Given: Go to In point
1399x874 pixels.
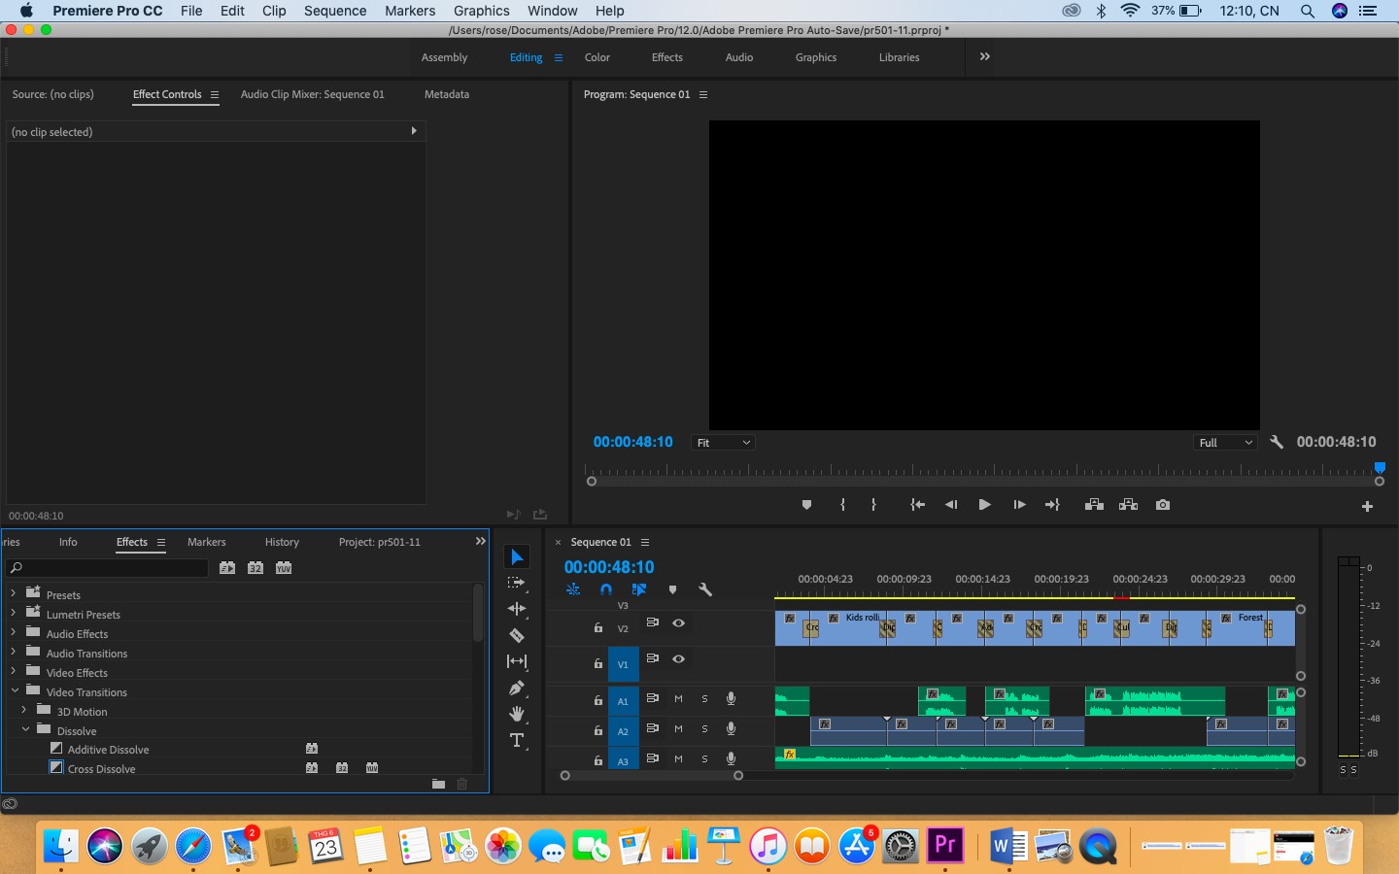Looking at the screenshot, I should [x=917, y=505].
